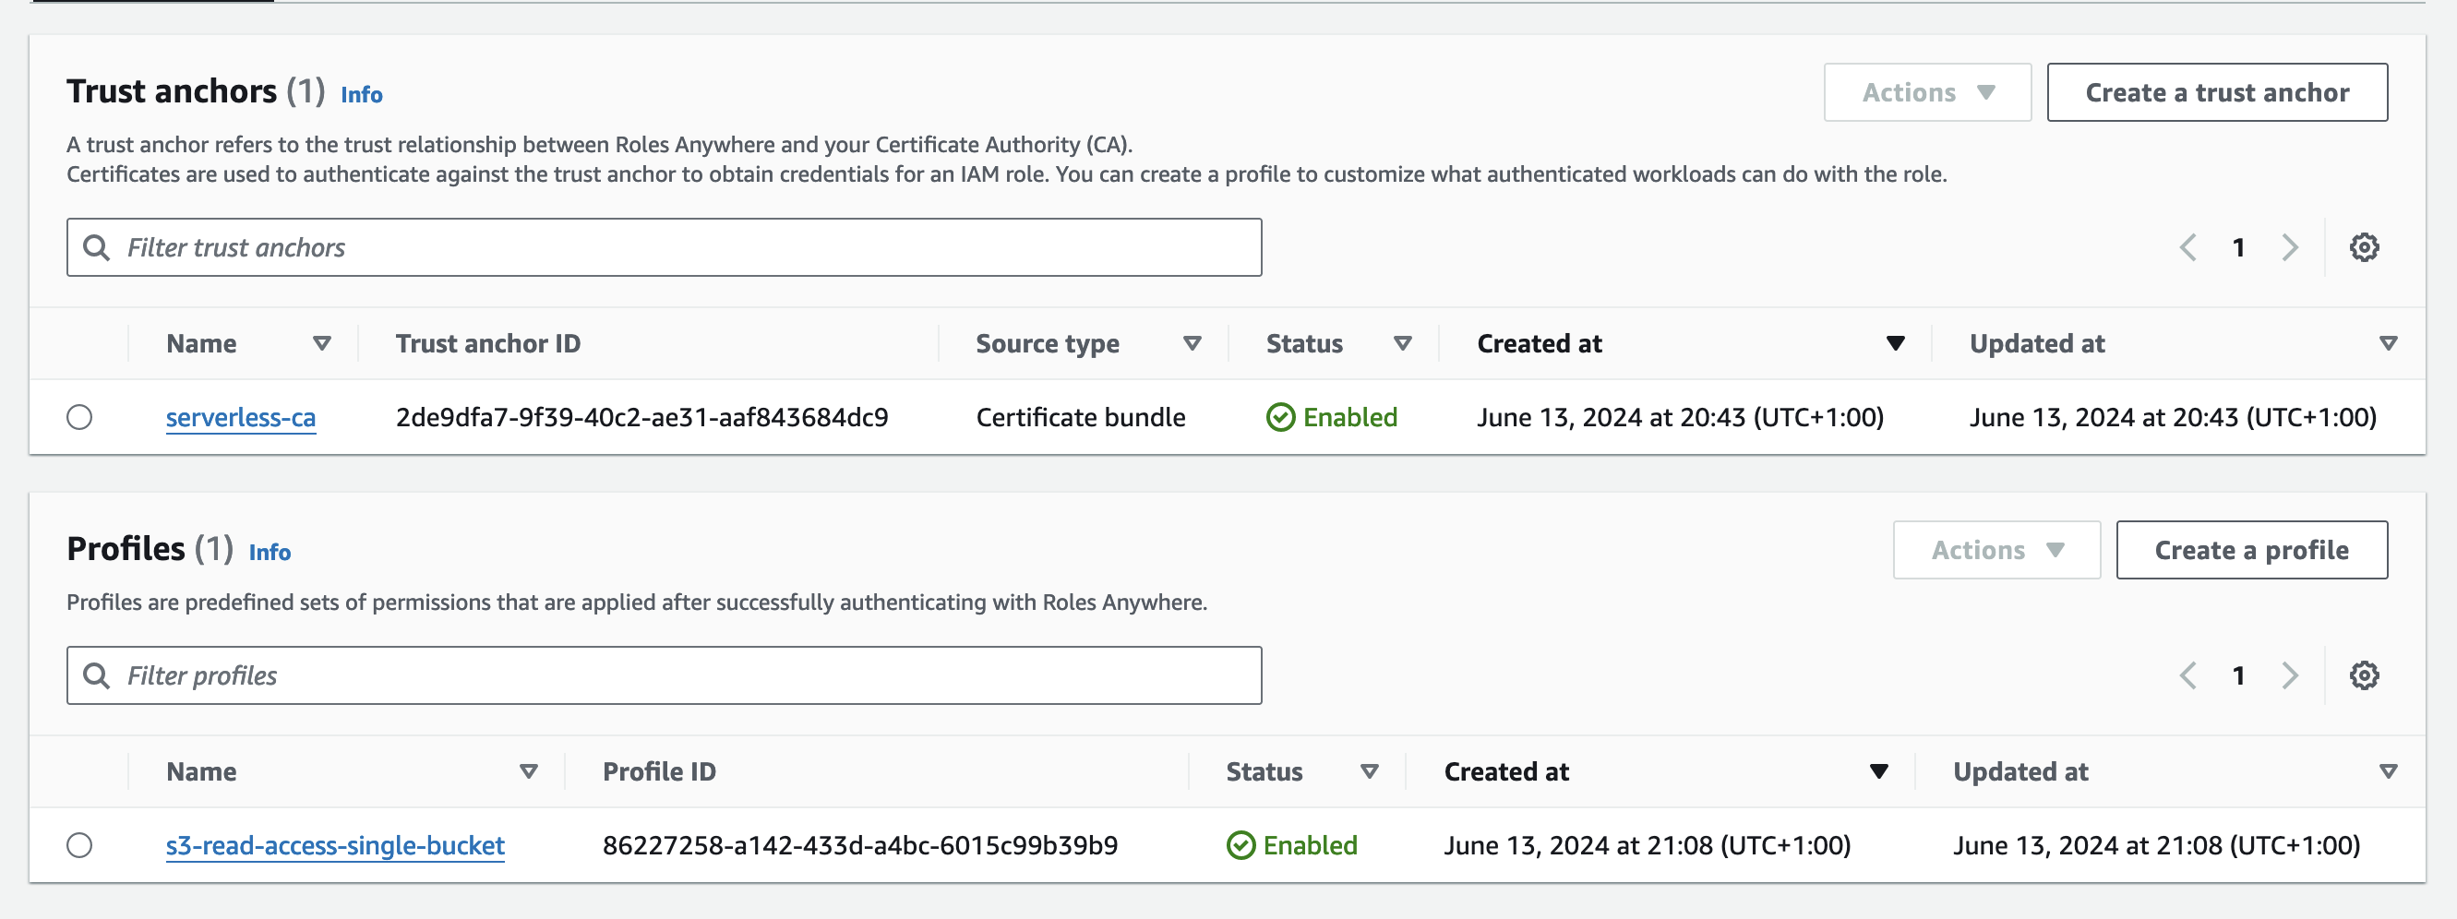This screenshot has height=919, width=2457.
Task: Click serverless-ca Created at date cell
Action: [x=1680, y=418]
